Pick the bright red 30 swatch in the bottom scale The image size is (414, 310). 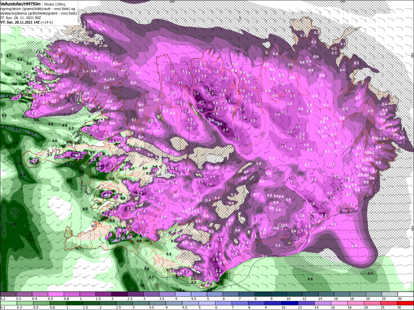405,303
